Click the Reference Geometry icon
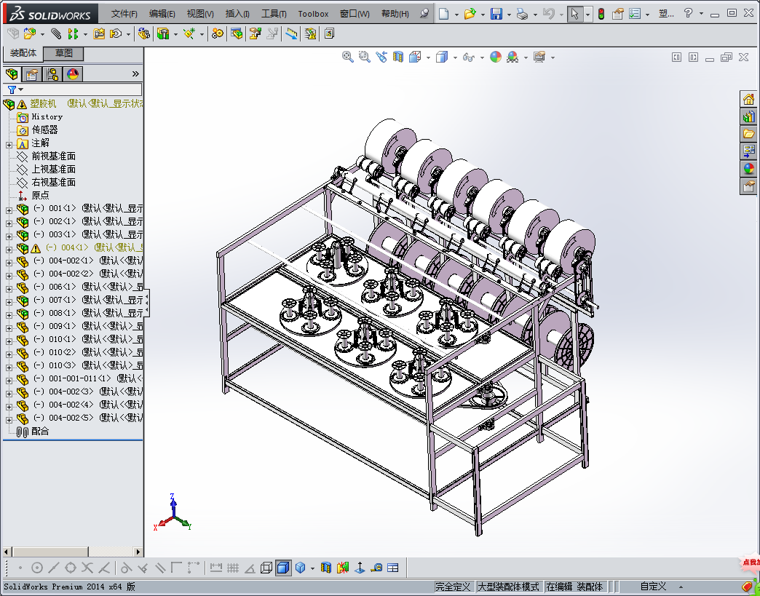The width and height of the screenshot is (760, 596). point(189,33)
